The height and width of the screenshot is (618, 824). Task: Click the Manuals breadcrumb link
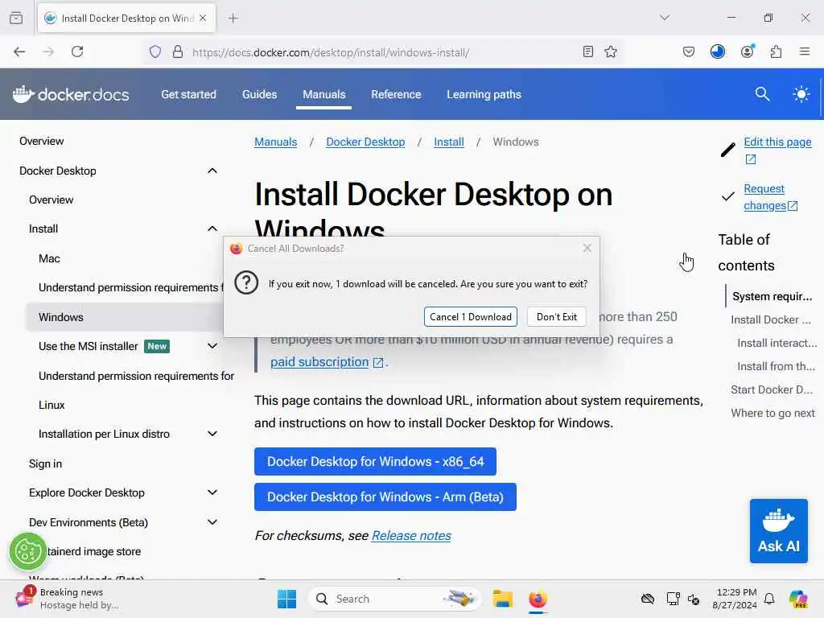pos(275,142)
